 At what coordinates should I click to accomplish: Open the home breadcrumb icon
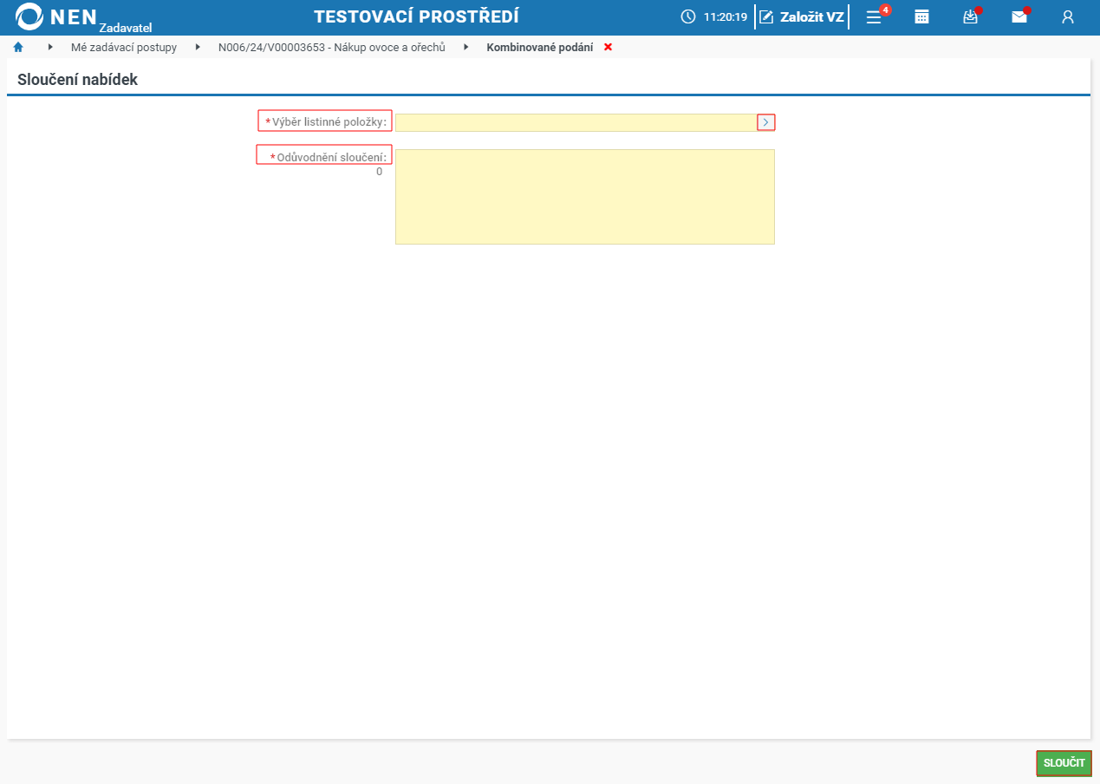coord(18,47)
